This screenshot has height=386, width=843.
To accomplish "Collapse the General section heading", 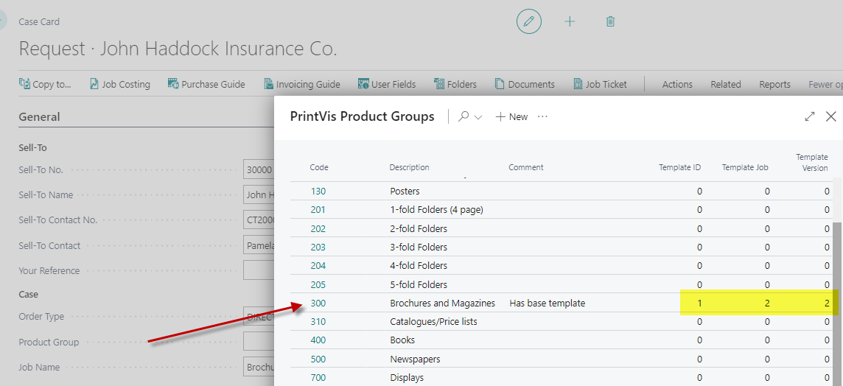I will pos(39,116).
